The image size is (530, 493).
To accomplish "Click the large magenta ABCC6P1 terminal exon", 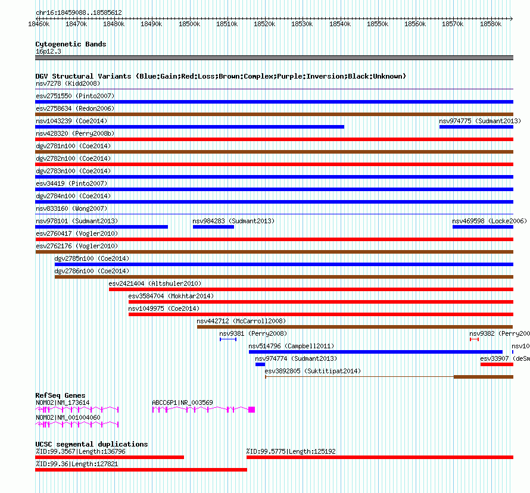I will pos(251,410).
